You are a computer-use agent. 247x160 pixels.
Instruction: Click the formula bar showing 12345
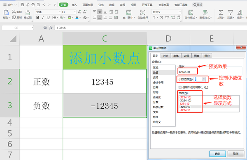pos(151,28)
